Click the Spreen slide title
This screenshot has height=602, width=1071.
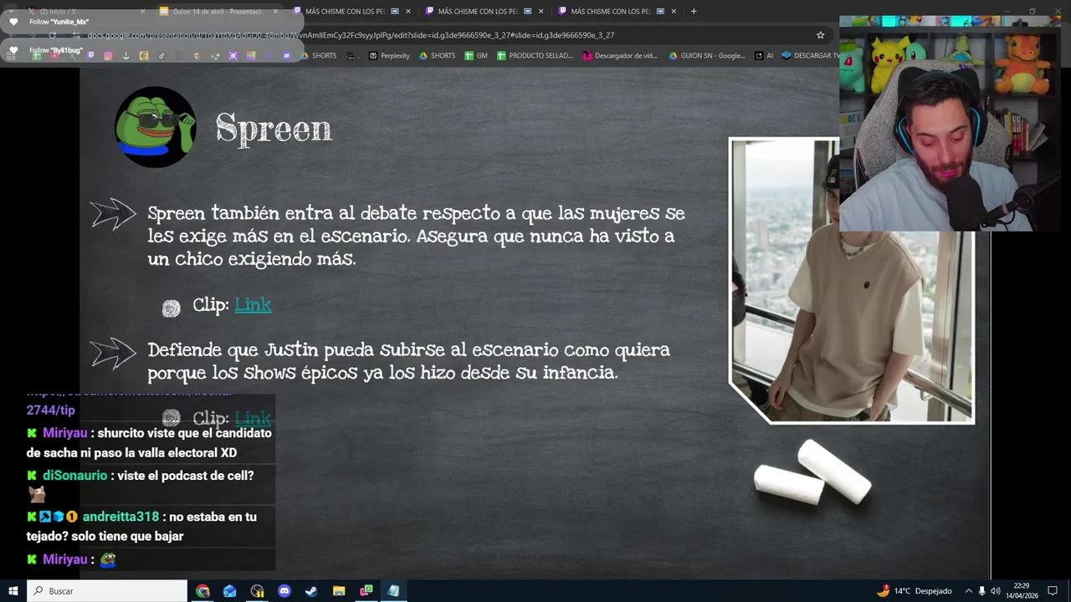coord(274,130)
